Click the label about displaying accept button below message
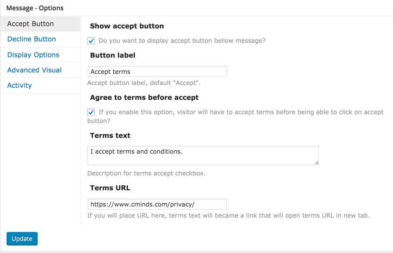Image resolution: width=393 pixels, height=253 pixels. coord(182,41)
